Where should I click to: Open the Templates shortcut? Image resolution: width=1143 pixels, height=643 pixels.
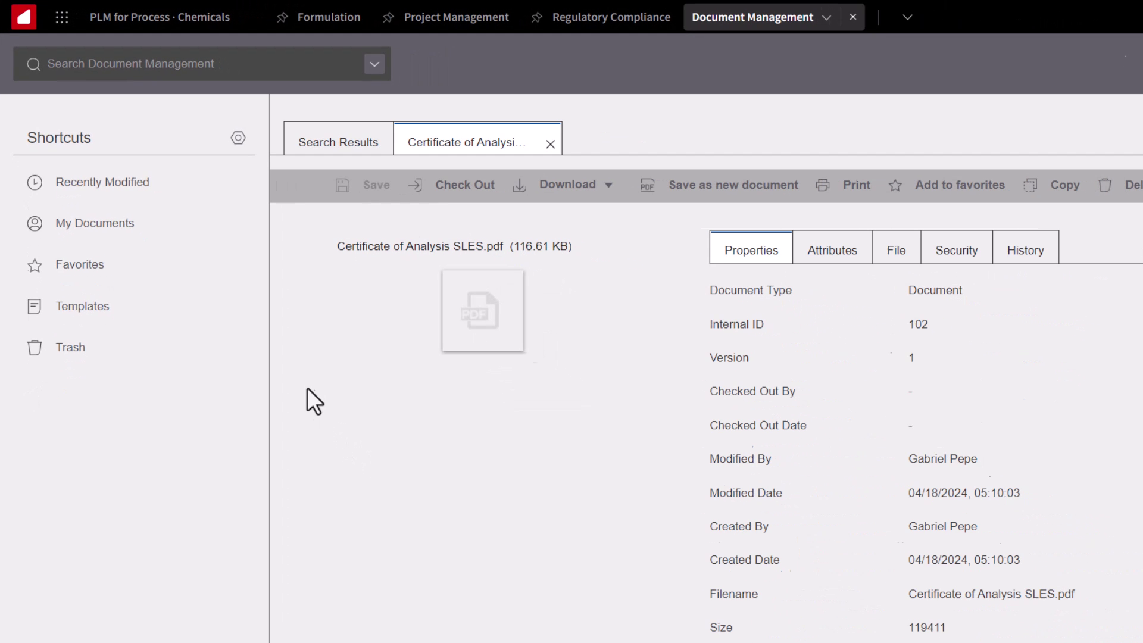tap(82, 306)
